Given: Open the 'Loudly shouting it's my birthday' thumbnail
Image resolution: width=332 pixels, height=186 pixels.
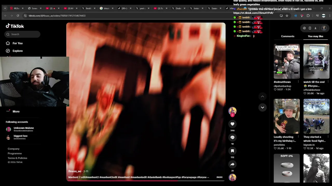Looking at the screenshot, I should 287,116.
